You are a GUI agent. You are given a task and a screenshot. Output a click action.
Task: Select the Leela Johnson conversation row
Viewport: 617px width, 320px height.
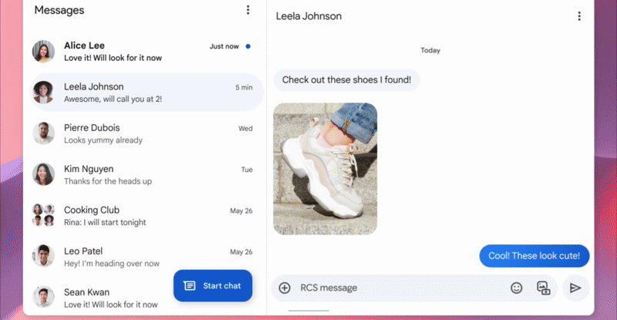147,92
